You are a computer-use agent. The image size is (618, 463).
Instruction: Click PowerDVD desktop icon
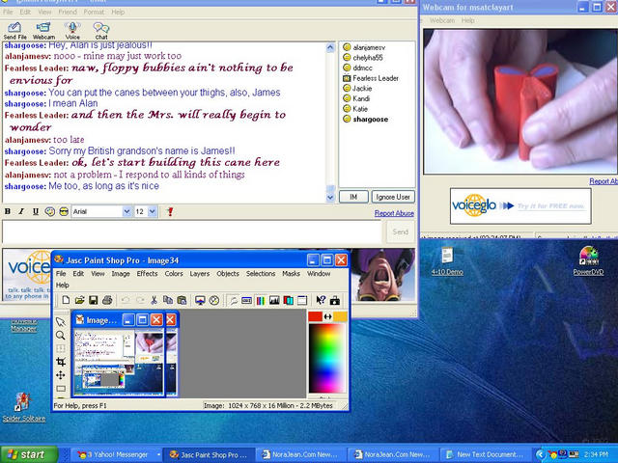588,260
